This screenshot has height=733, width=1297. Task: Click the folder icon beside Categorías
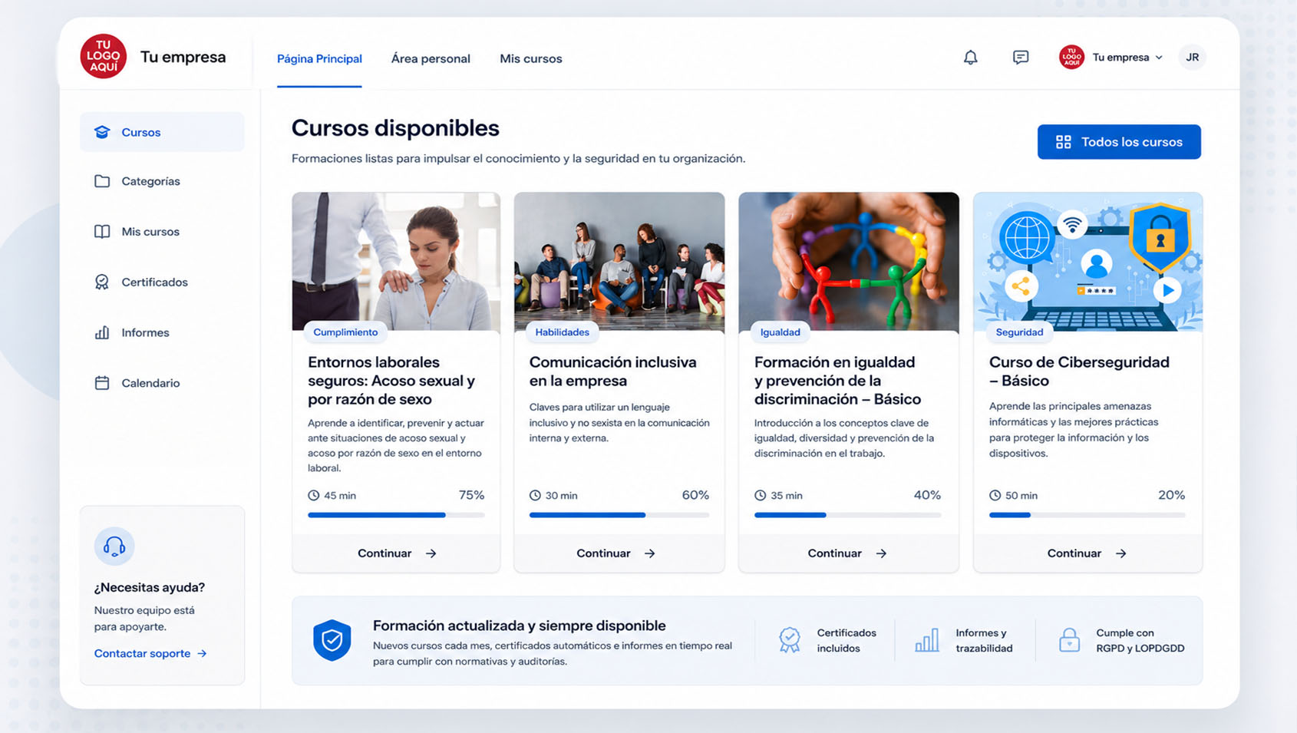(x=102, y=181)
